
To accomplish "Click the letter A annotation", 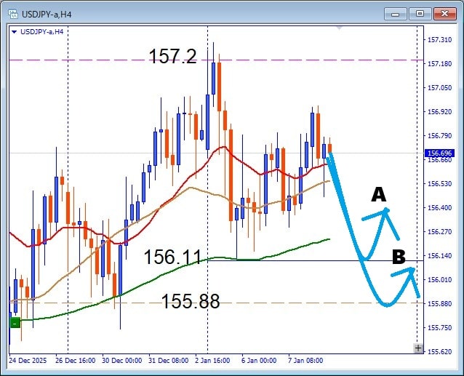I will click(379, 195).
